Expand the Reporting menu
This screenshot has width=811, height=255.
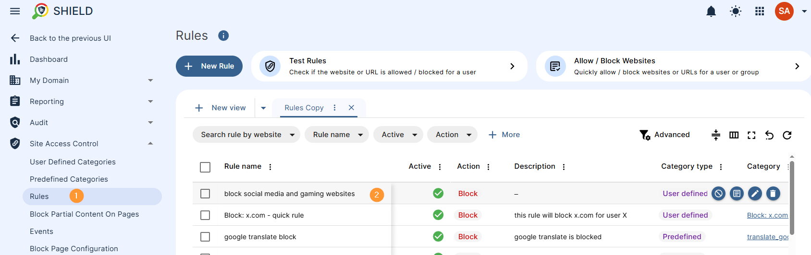[83, 102]
